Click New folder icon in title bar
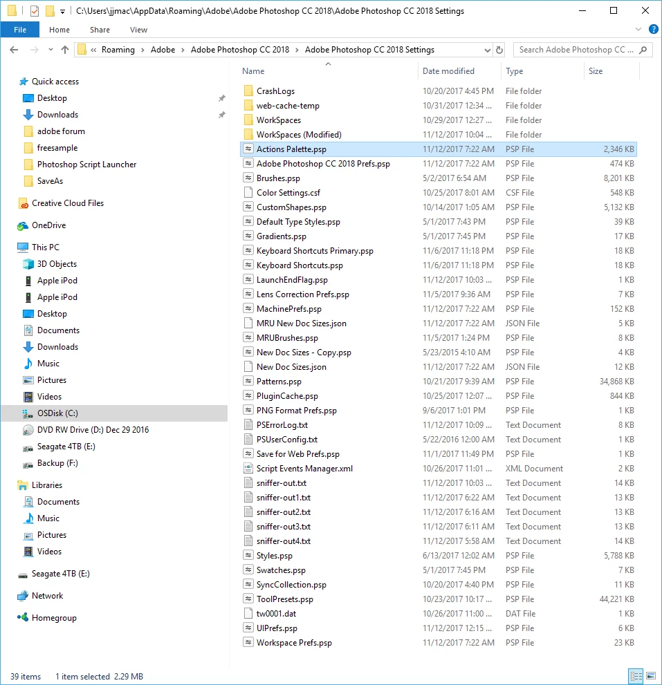This screenshot has width=662, height=685. 50,11
